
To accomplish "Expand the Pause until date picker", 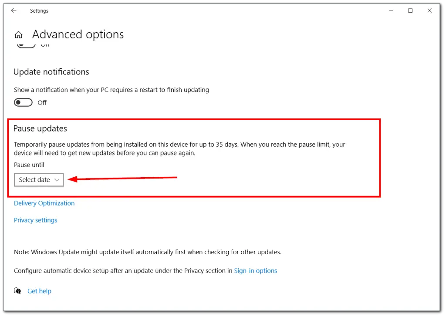I will point(38,179).
